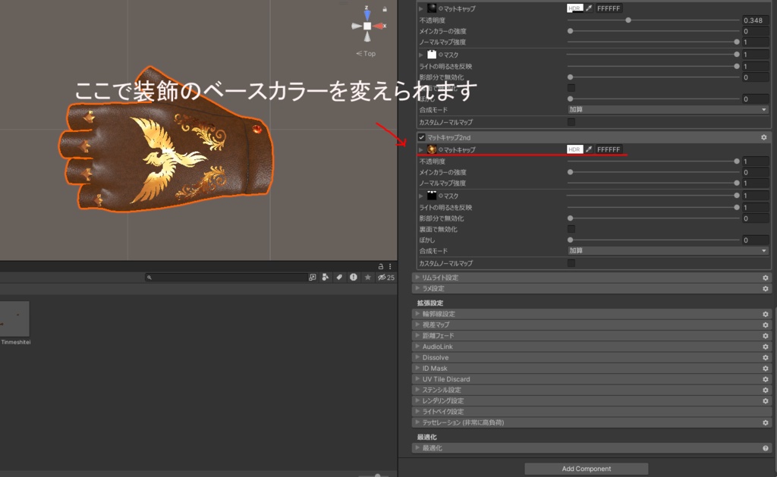Viewport: 777px width, 477px height.
Task: Click the gold matcap texture thumbnail under マットキャップ2nd
Action: (x=432, y=149)
